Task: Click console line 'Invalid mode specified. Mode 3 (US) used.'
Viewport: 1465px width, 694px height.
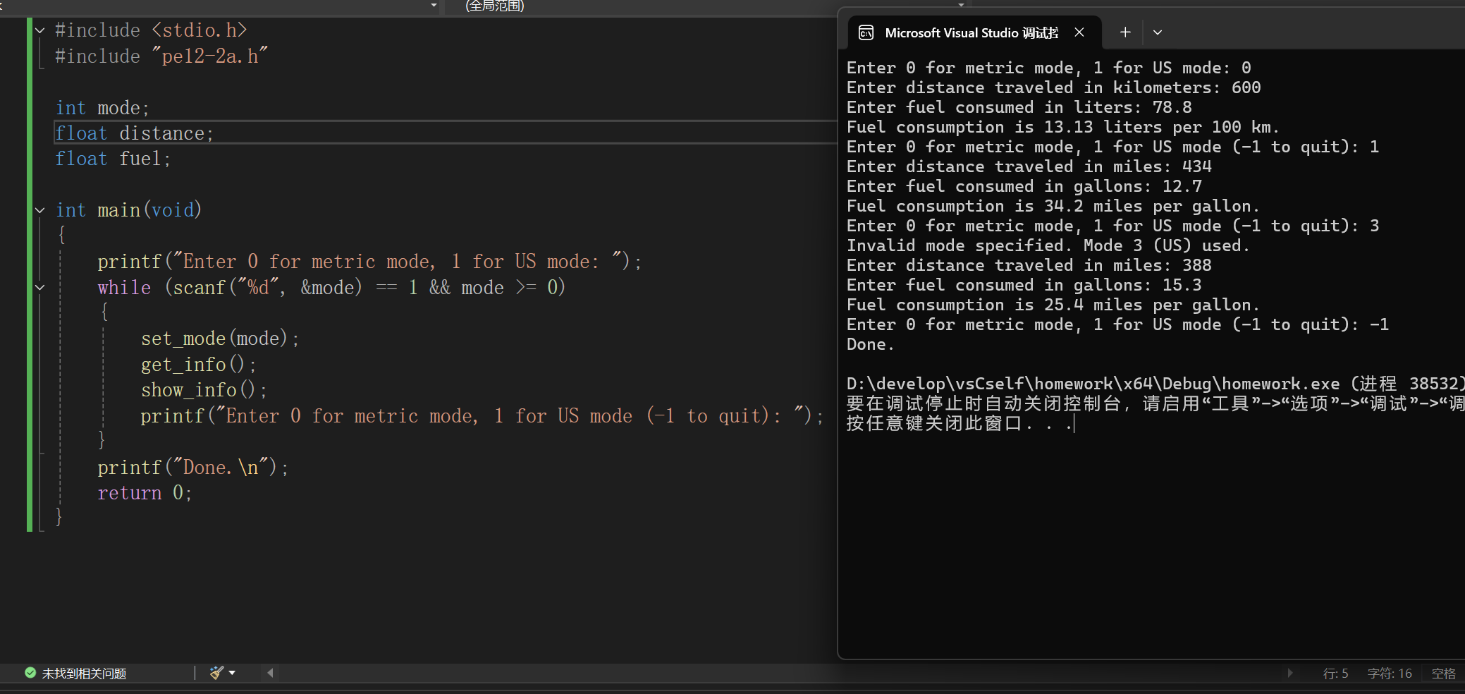Action: point(1048,245)
